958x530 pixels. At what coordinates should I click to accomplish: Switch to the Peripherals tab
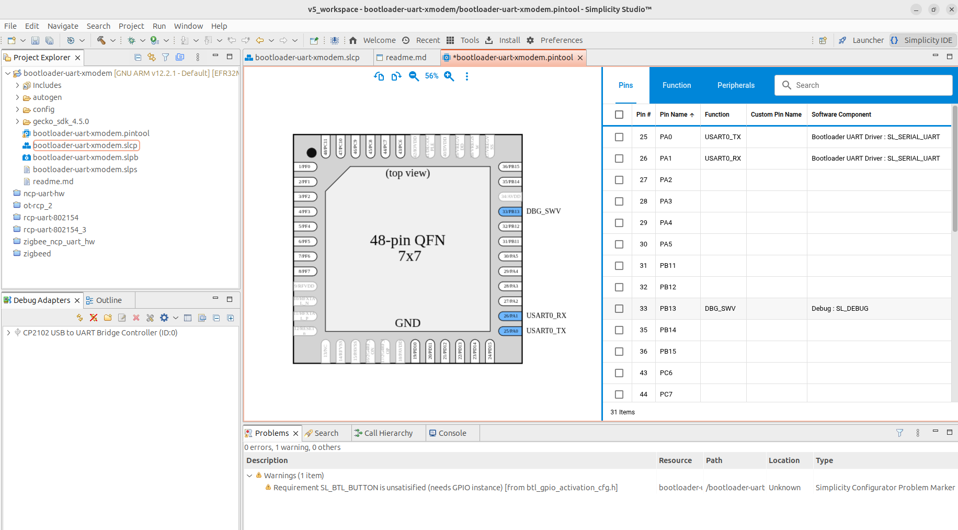click(736, 85)
